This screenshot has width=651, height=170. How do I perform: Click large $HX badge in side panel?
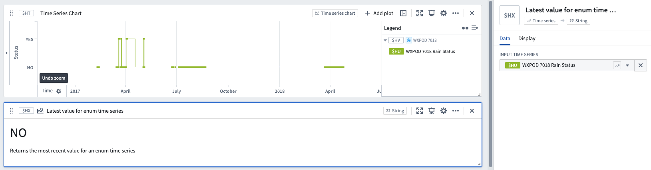coord(510,15)
